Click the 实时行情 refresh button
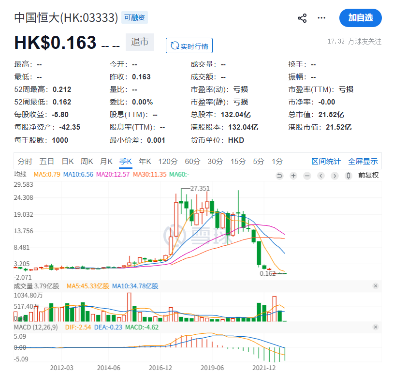This screenshot has width=393, height=373. tap(189, 45)
